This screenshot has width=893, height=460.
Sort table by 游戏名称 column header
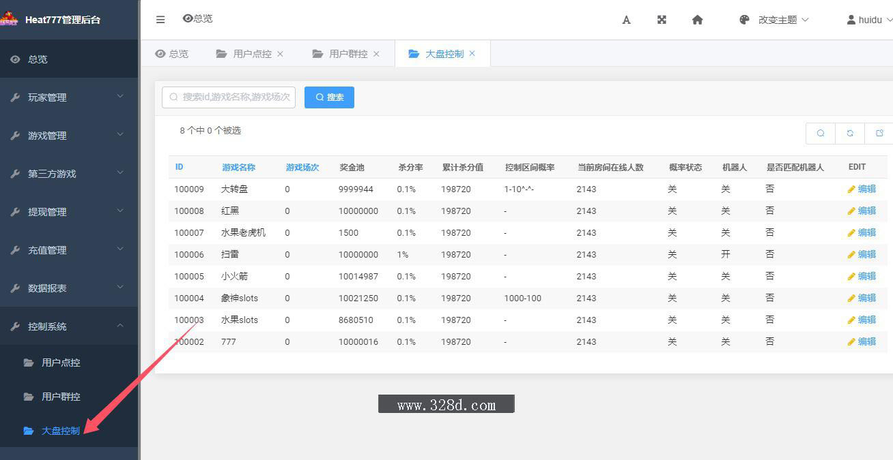pyautogui.click(x=238, y=167)
